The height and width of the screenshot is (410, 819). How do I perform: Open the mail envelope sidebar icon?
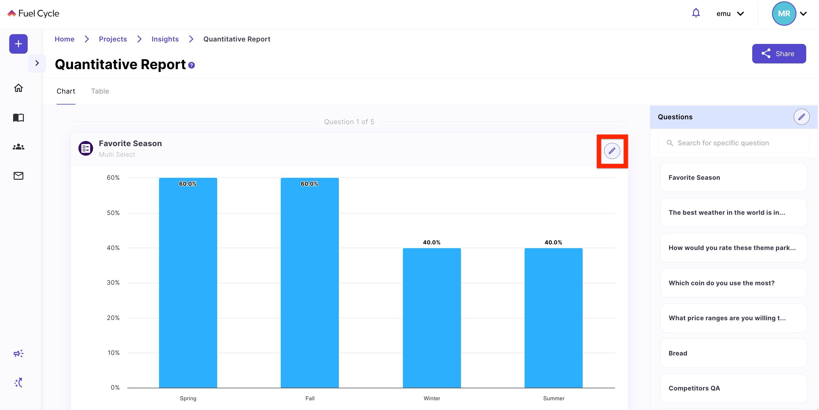coord(18,176)
